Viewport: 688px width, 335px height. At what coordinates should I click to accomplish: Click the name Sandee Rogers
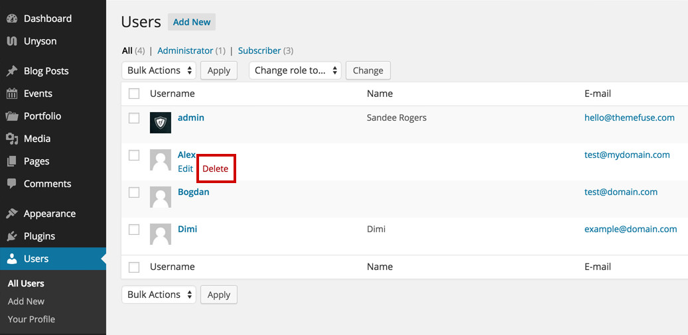pos(397,117)
